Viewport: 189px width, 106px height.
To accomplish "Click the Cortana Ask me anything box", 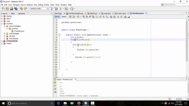I will tap(30, 103).
